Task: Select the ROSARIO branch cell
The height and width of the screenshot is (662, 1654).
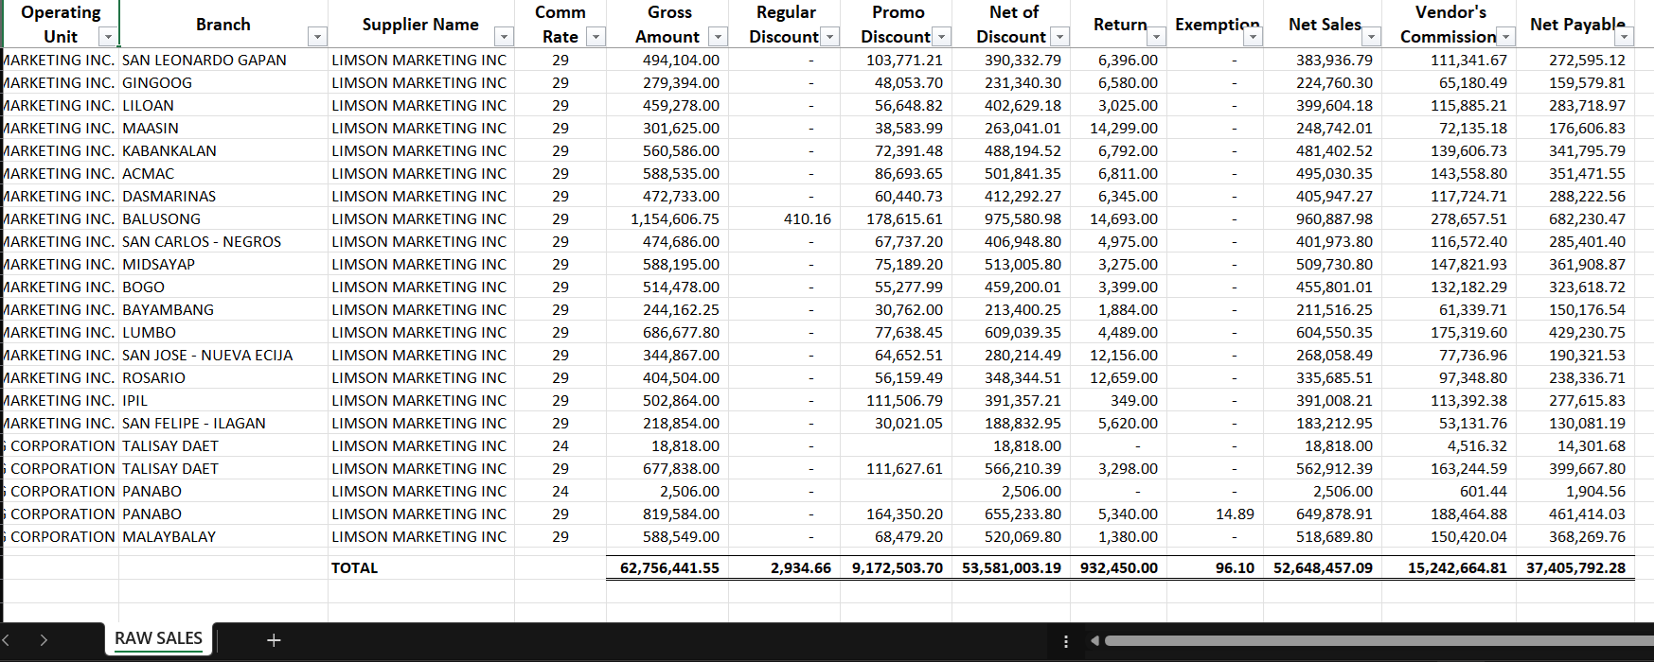Action: tap(223, 377)
